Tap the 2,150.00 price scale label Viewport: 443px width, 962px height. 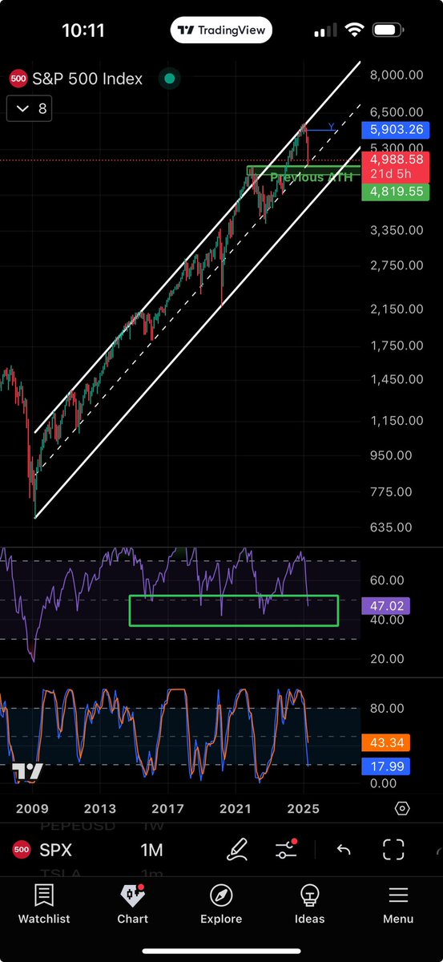coord(397,309)
